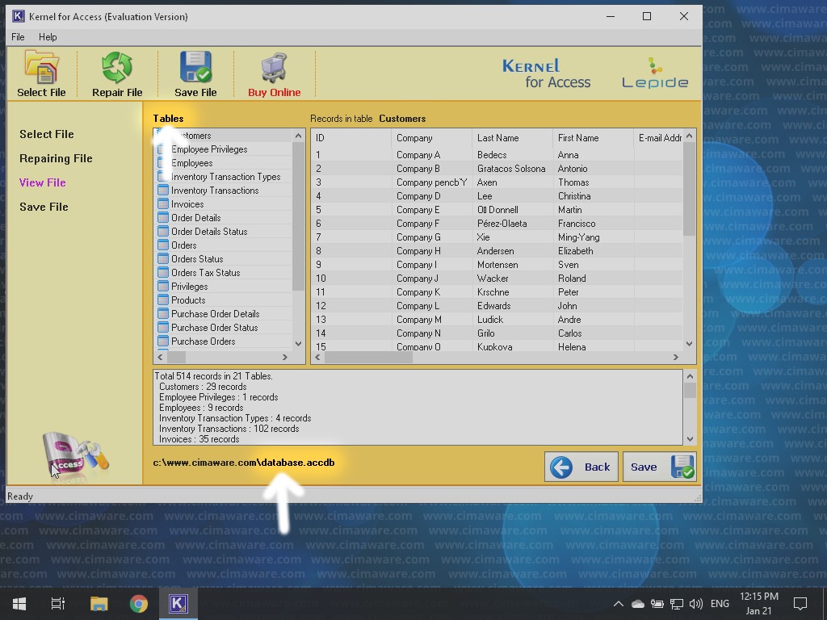Open the File menu
The image size is (827, 620).
pyautogui.click(x=18, y=37)
